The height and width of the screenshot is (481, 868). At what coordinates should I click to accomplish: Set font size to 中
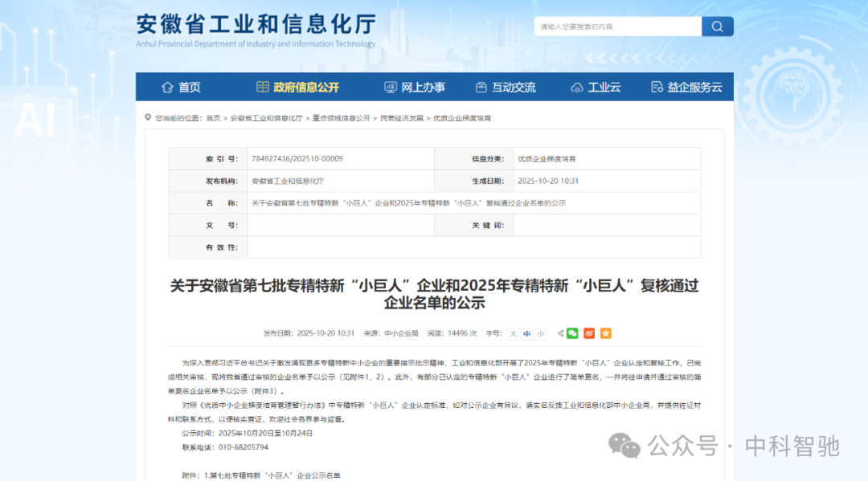(527, 333)
